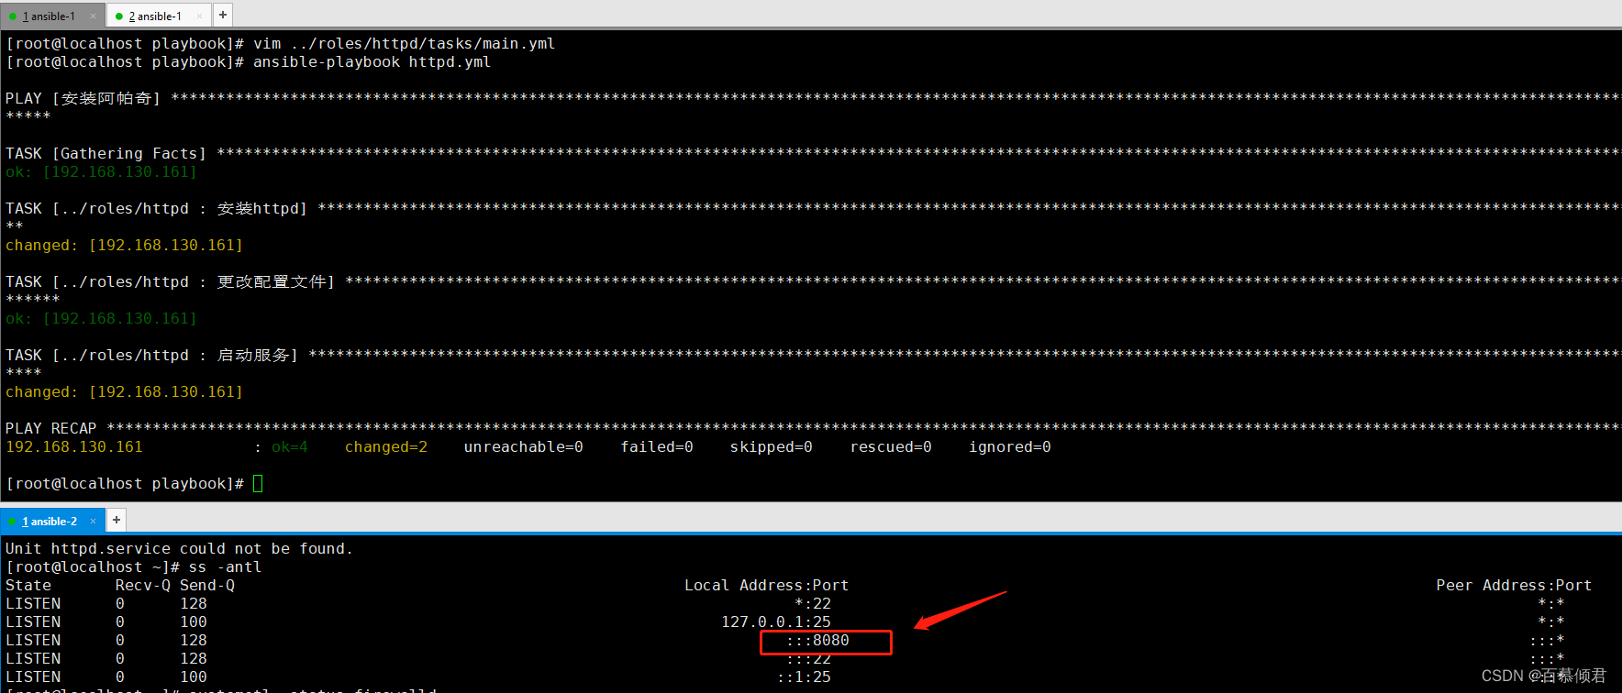The width and height of the screenshot is (1622, 693).
Task: Click the 'ignored=0' recap value
Action: point(1010,446)
